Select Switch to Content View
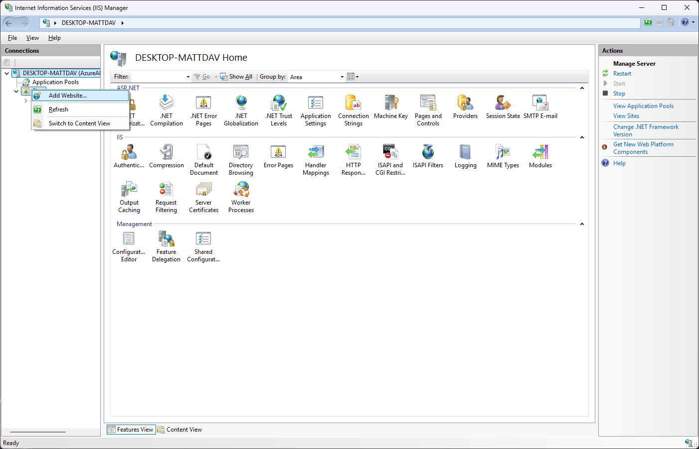The image size is (699, 449). [x=80, y=123]
